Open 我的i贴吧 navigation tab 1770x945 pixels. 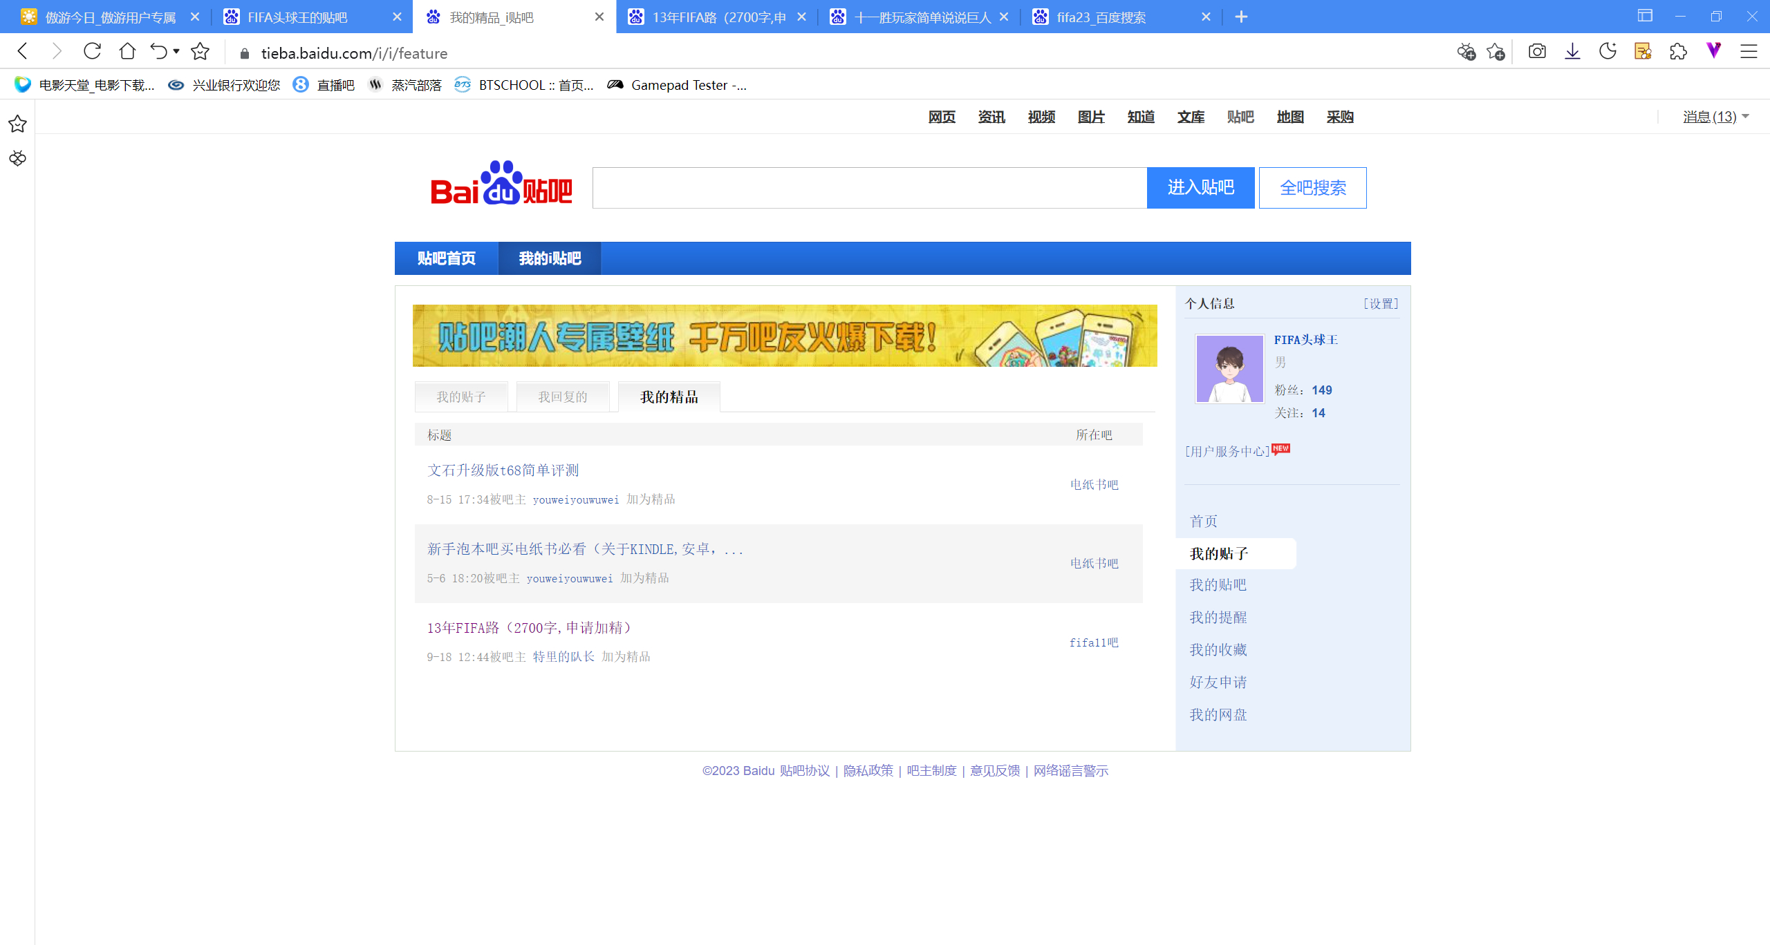click(550, 258)
